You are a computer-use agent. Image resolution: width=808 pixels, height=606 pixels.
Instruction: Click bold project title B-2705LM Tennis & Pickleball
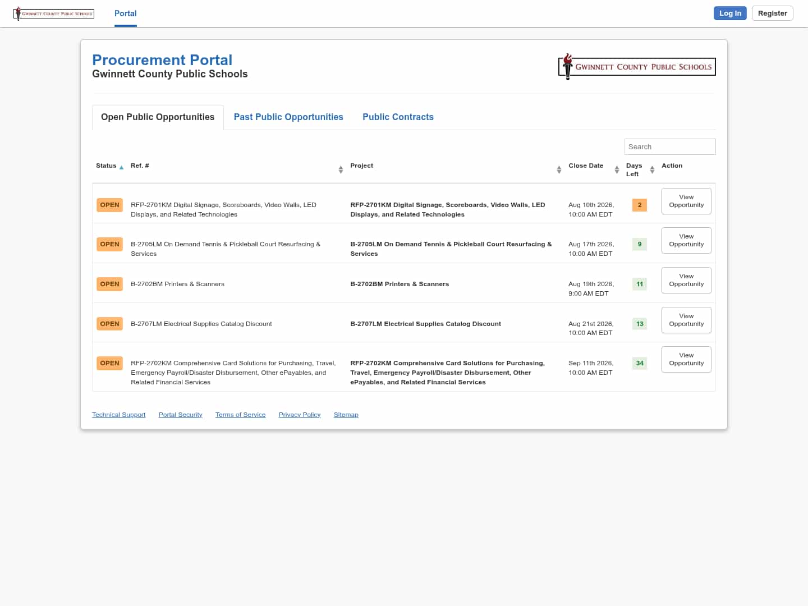[451, 249]
